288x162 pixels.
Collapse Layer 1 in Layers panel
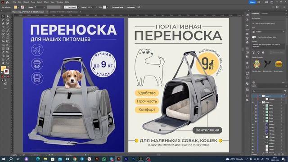pyautogui.click(x=260, y=102)
